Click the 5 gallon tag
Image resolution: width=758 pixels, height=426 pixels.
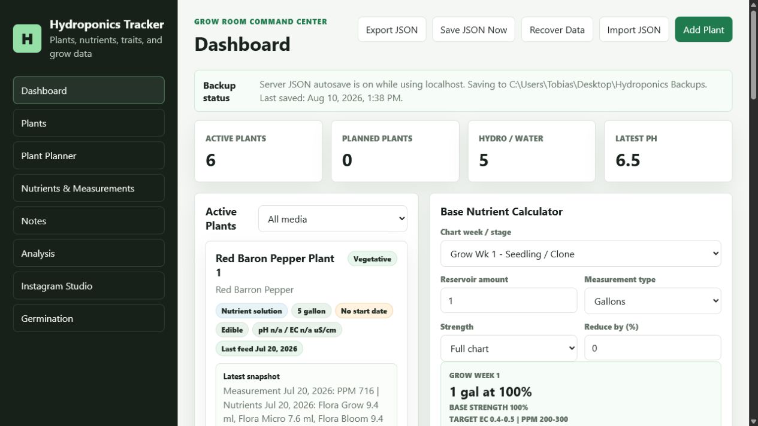(312, 311)
